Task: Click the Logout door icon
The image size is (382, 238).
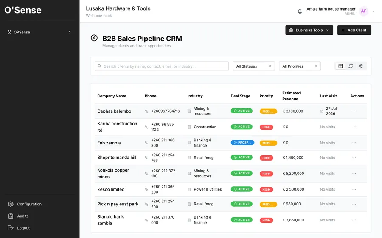Action: [11, 228]
